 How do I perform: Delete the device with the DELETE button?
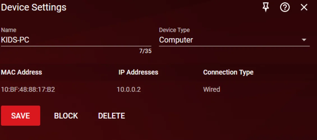click(x=111, y=116)
